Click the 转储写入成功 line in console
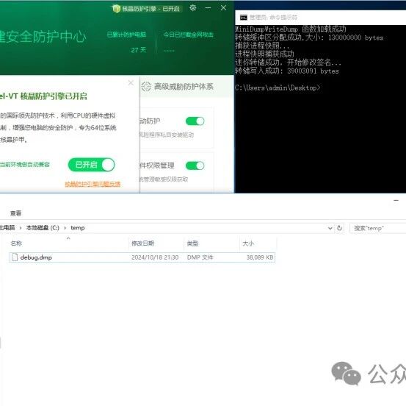This screenshot has width=406, height=406. 287,71
